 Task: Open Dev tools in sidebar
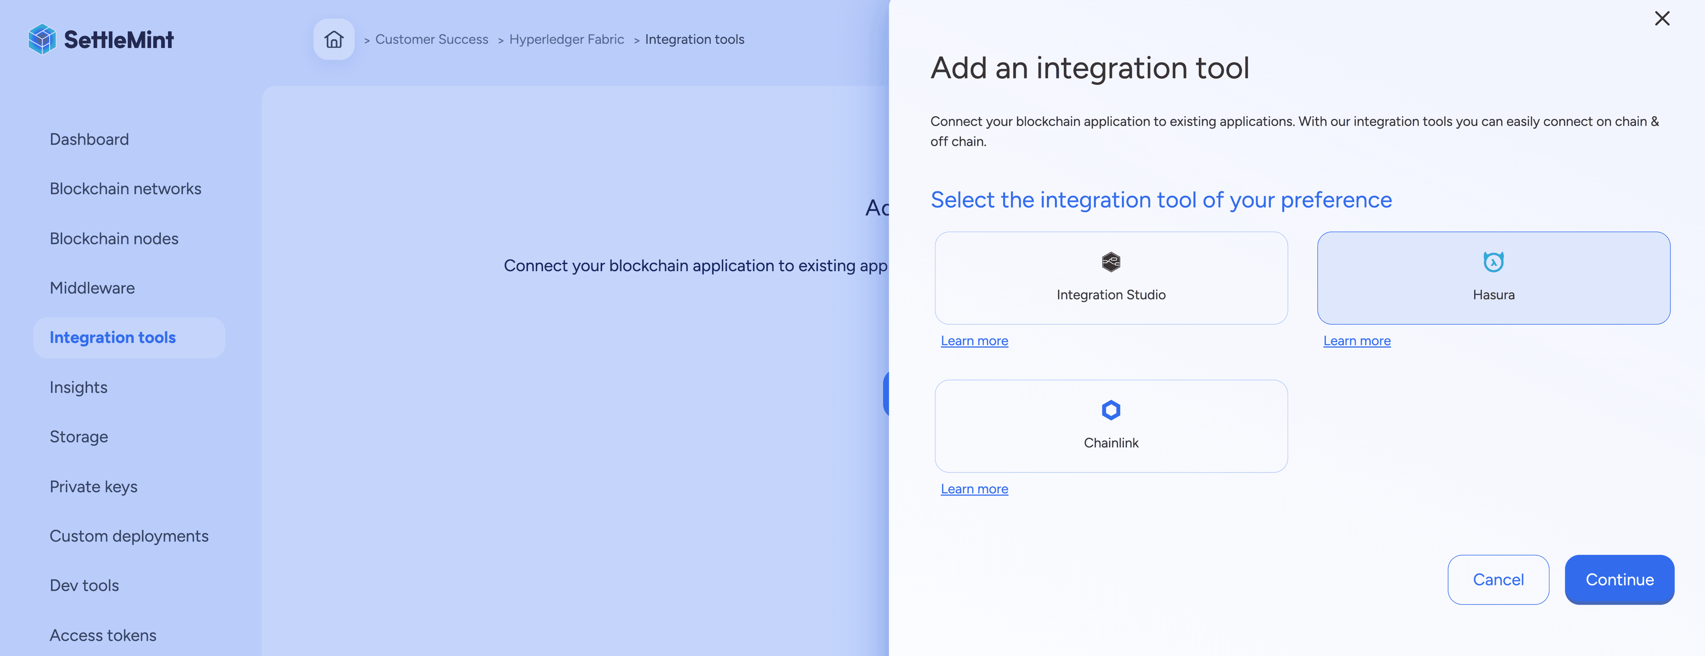[x=84, y=586]
